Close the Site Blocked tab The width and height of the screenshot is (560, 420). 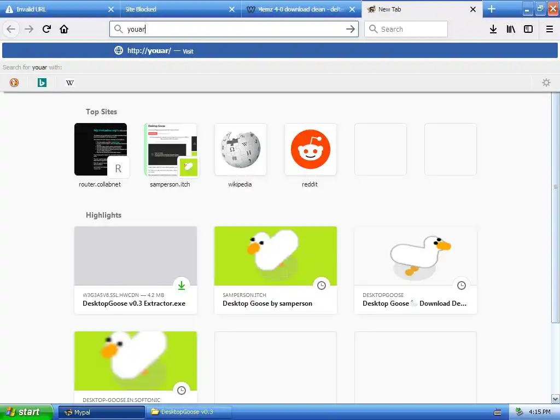coord(232,9)
